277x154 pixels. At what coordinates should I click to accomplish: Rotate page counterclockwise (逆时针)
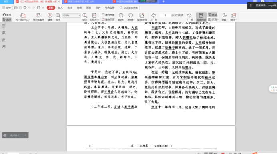click(x=131, y=17)
